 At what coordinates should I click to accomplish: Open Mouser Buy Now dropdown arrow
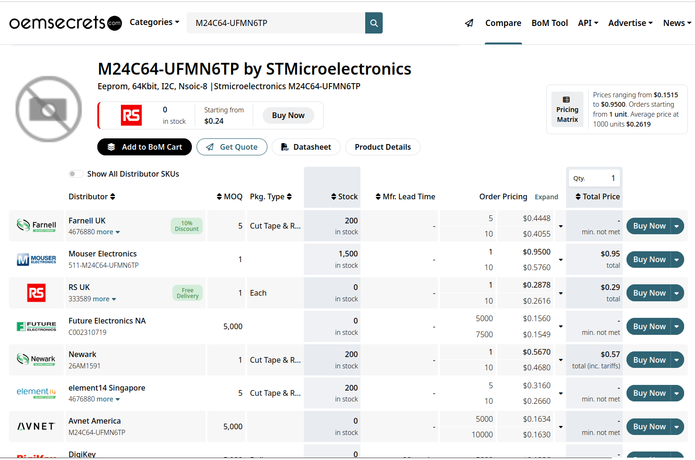tap(677, 260)
